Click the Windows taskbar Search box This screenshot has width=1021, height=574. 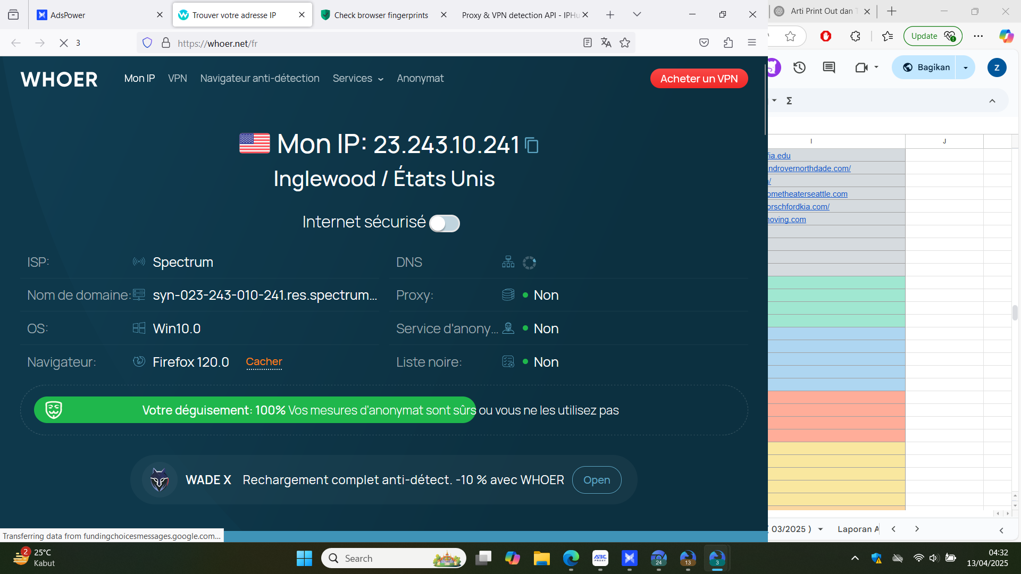[394, 558]
